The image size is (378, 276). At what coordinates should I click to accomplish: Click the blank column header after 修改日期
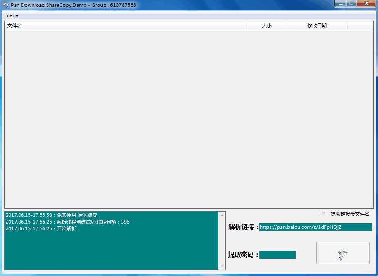360,26
